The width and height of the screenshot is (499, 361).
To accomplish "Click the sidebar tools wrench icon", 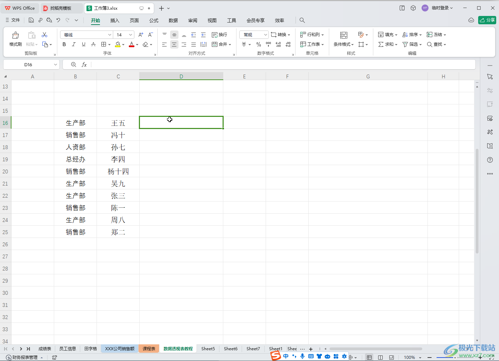I will tap(490, 132).
